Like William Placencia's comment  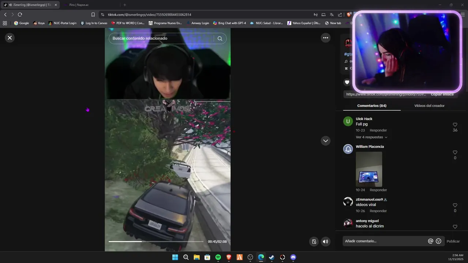click(455, 152)
